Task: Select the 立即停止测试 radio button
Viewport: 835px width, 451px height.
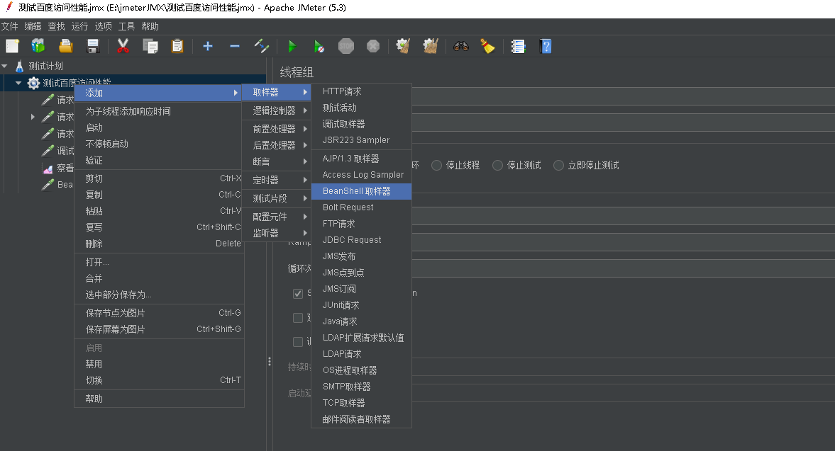Action: coord(558,165)
